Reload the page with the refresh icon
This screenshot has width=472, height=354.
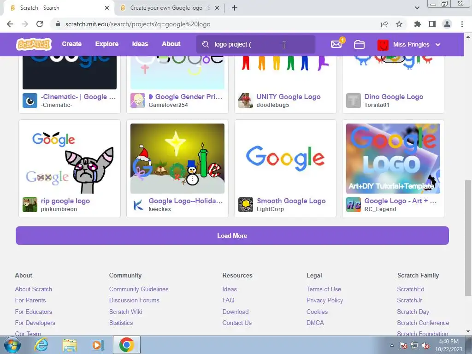(x=40, y=24)
